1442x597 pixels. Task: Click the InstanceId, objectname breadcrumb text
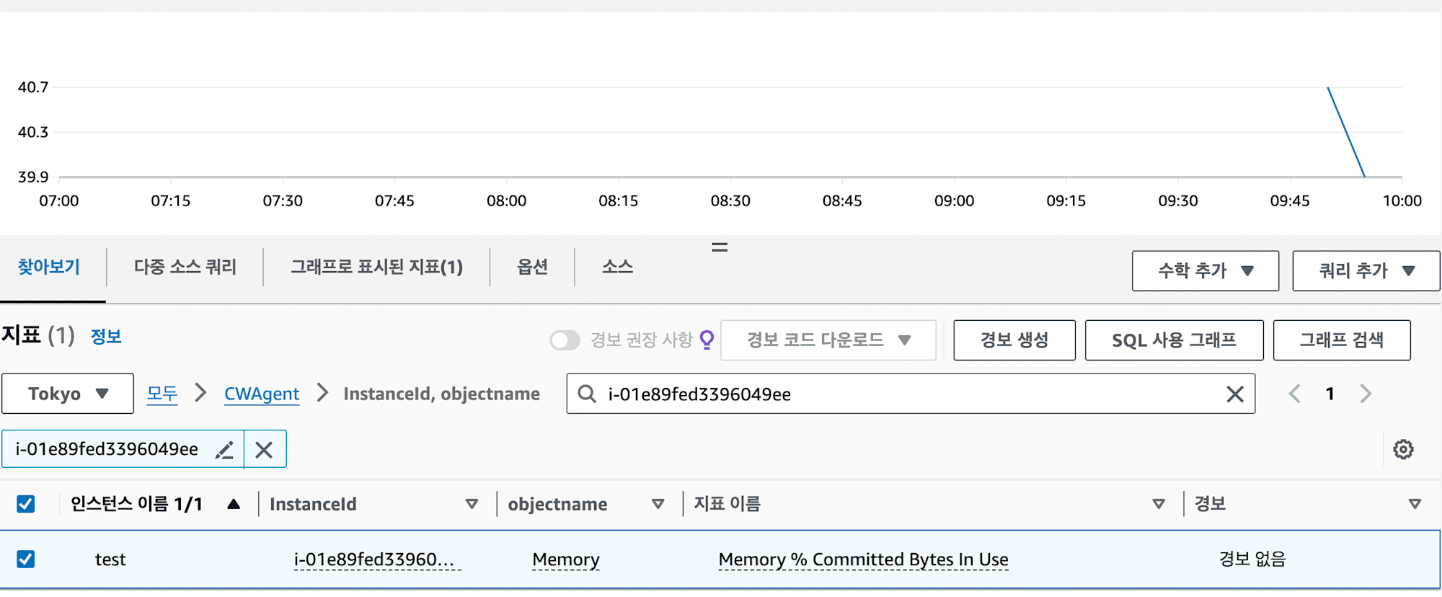[442, 394]
